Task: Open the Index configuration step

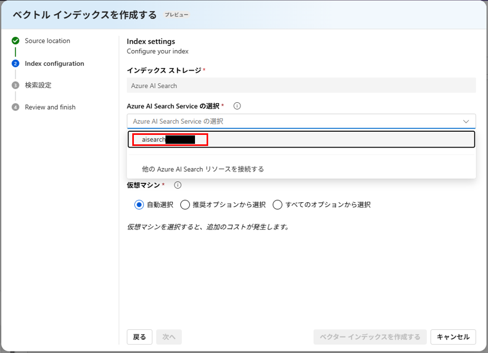Action: click(x=54, y=63)
